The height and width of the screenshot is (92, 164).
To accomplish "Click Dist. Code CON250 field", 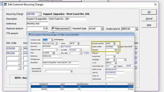I will tap(12, 49).
